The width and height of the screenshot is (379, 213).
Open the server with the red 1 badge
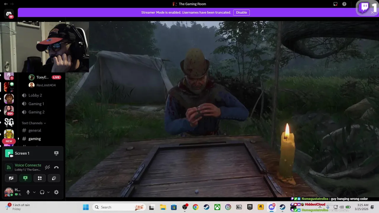pos(9,75)
